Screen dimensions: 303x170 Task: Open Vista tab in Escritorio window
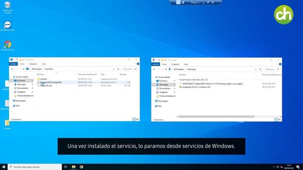tap(44, 64)
